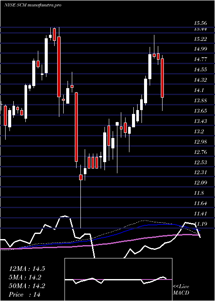Click the 11.64 price axis label
Image resolution: width=215 pixels, height=301 pixels.
tap(200, 203)
